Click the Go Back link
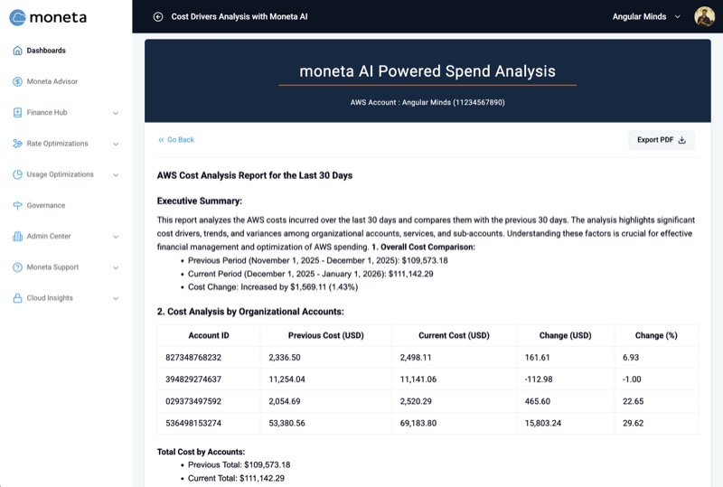The width and height of the screenshot is (723, 487). (176, 140)
